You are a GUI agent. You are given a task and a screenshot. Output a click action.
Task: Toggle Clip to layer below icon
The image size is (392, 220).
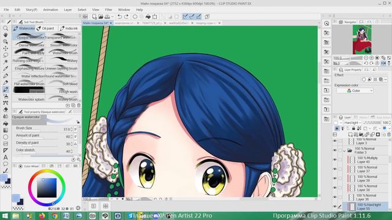tap(337, 128)
